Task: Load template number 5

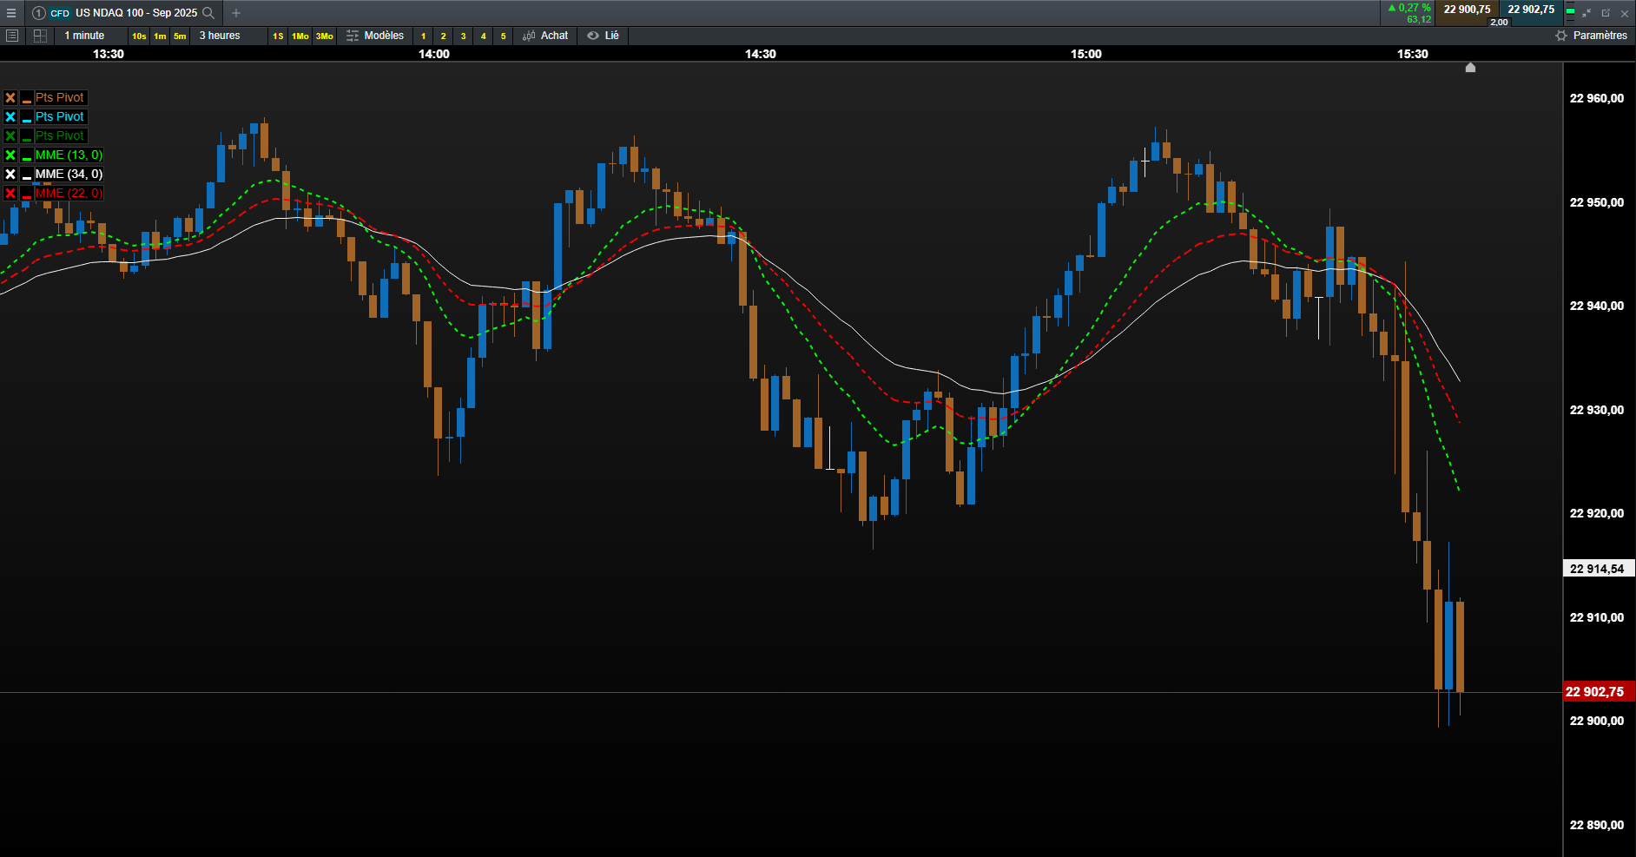Action: pyautogui.click(x=504, y=36)
